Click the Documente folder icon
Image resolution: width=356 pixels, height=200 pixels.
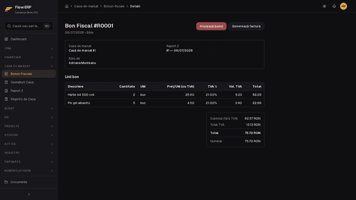pos(6,182)
